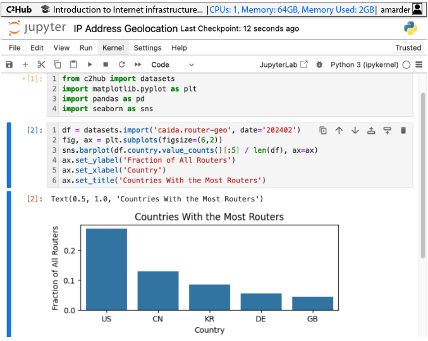
Task: Open the View menu
Action: 61,48
